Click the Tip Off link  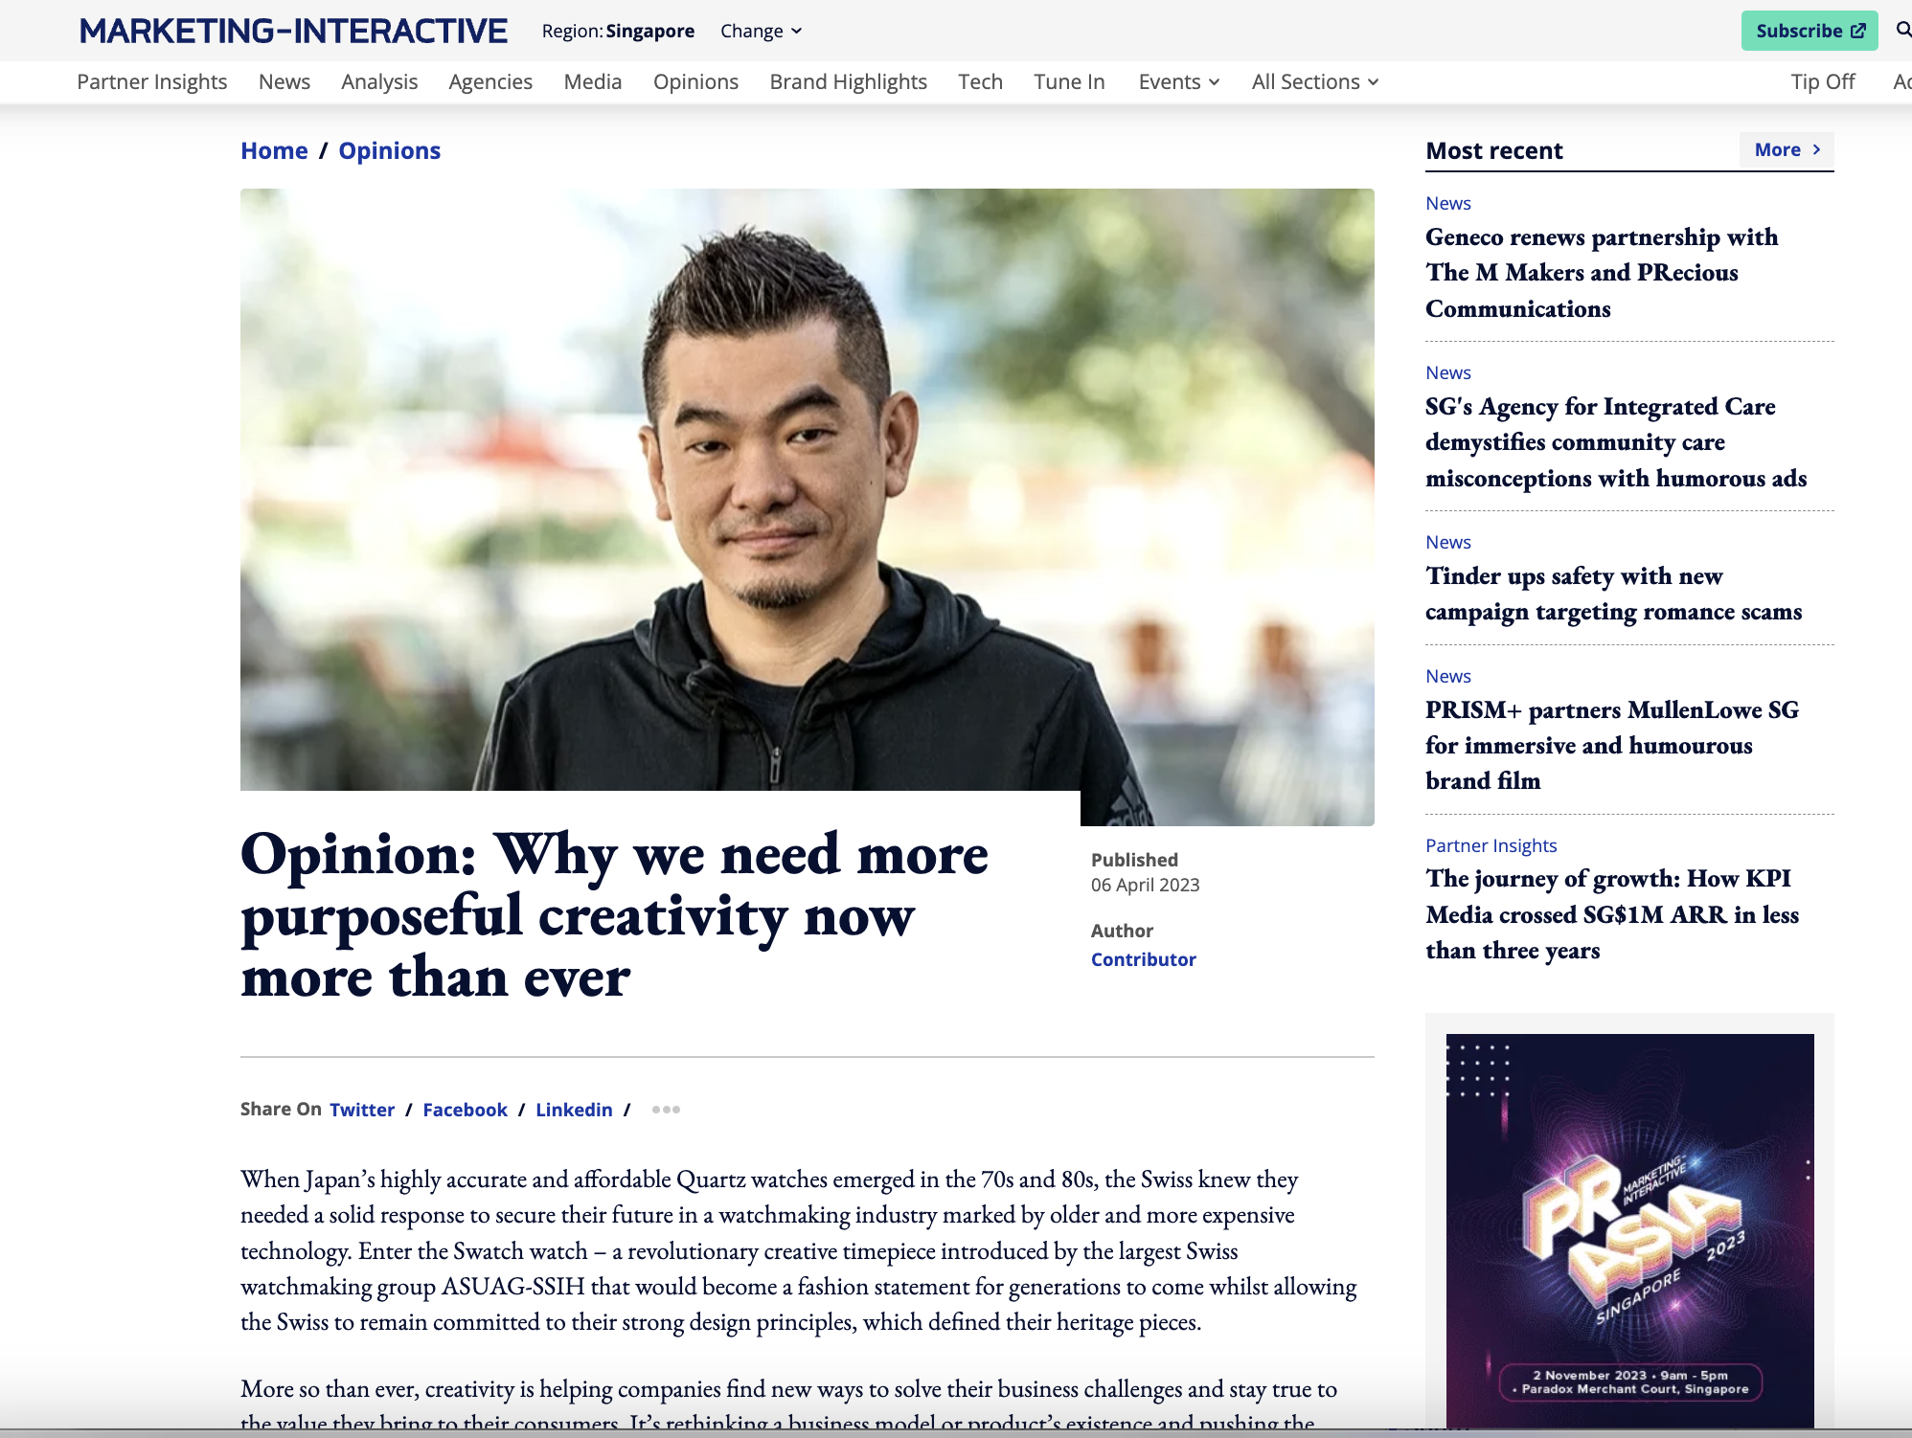1823,81
